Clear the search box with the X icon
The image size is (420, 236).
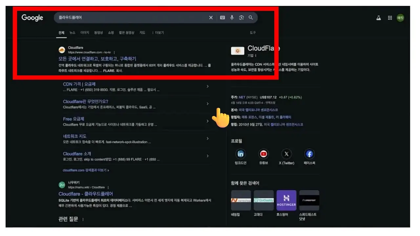pos(211,18)
